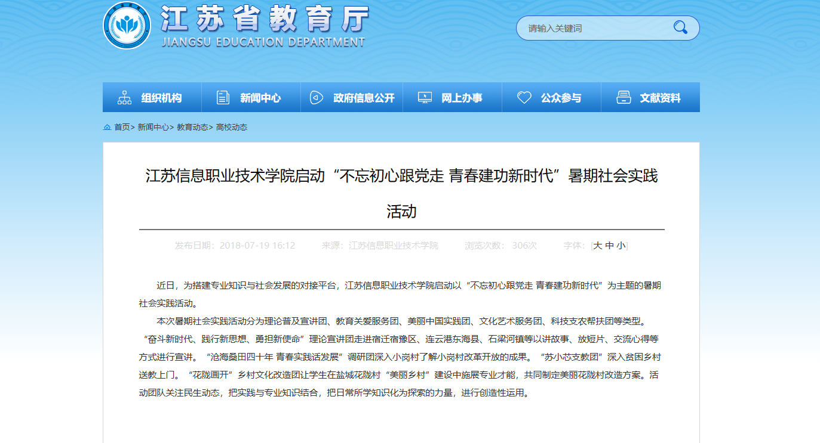The image size is (820, 443).
Task: Click the 公众参与 heart icon
Action: pyautogui.click(x=524, y=98)
